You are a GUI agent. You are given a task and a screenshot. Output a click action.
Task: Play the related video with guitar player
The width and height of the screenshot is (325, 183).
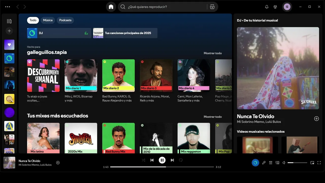pos(300,145)
